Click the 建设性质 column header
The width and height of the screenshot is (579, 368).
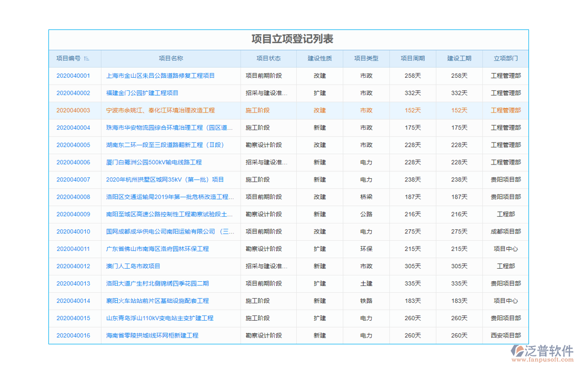pyautogui.click(x=319, y=58)
